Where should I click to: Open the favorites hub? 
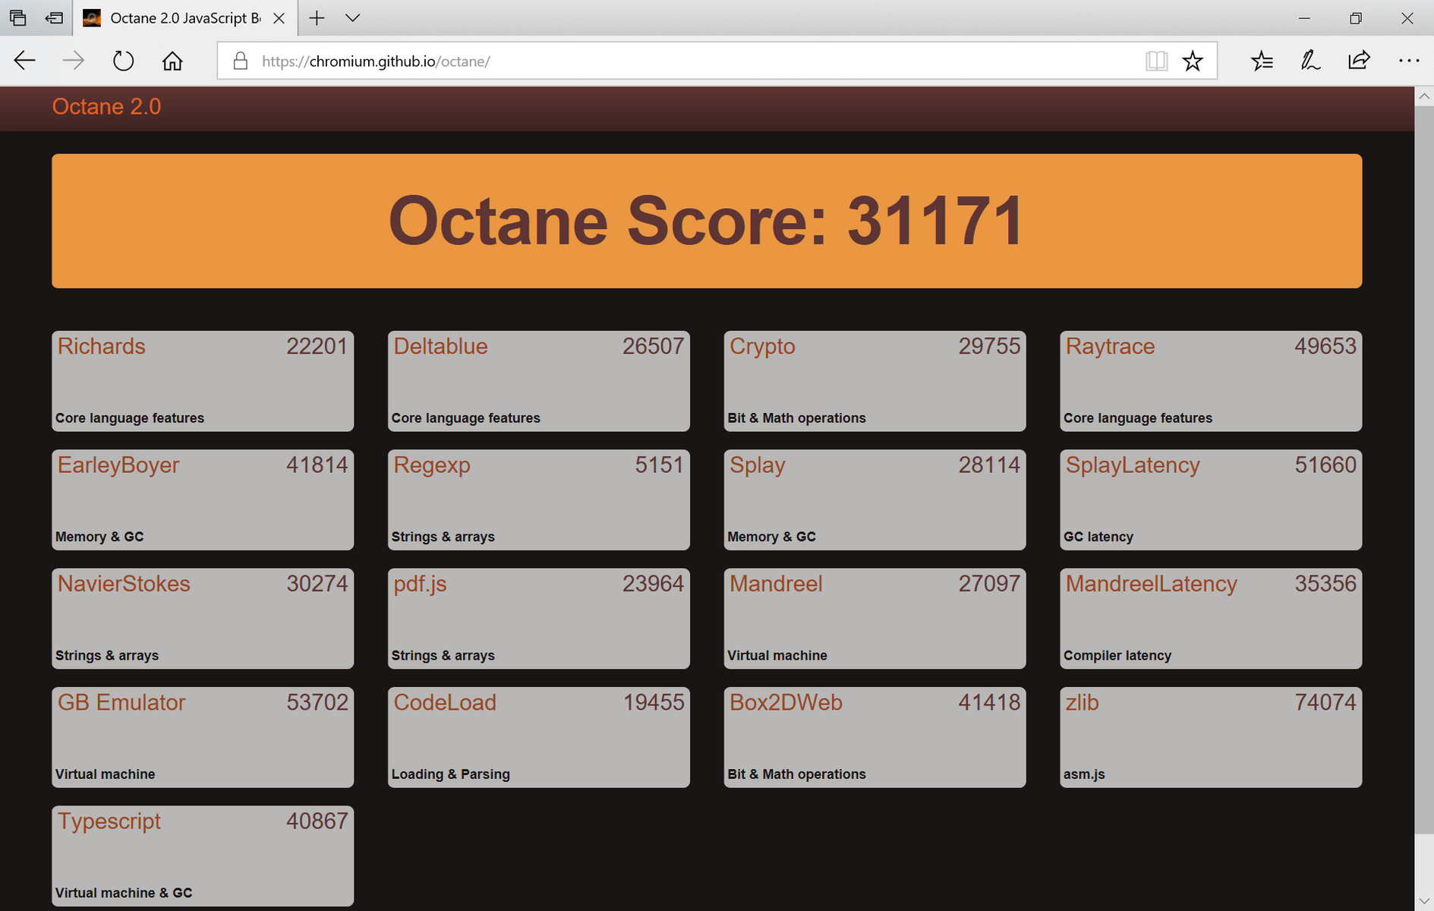point(1262,61)
